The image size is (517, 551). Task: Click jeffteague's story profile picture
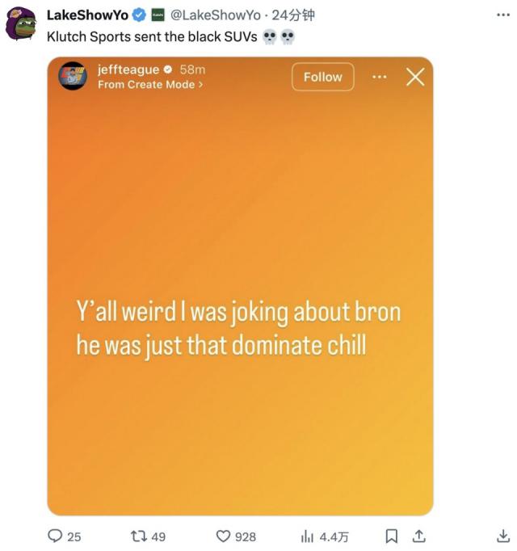tap(73, 76)
